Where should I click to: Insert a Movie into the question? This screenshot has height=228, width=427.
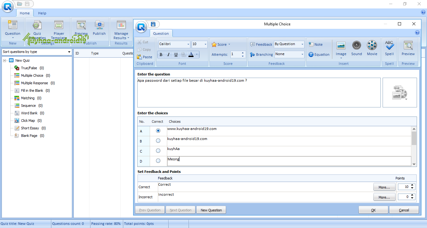point(372,49)
